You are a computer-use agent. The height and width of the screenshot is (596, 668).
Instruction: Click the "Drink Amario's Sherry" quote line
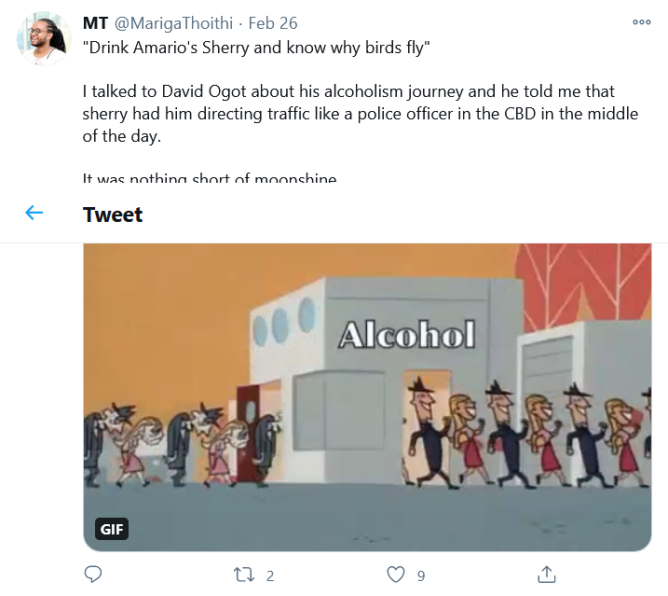tap(256, 48)
